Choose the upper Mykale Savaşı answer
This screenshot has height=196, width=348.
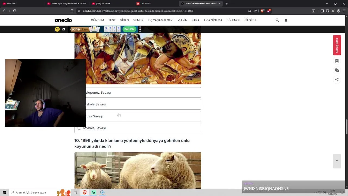point(138,104)
